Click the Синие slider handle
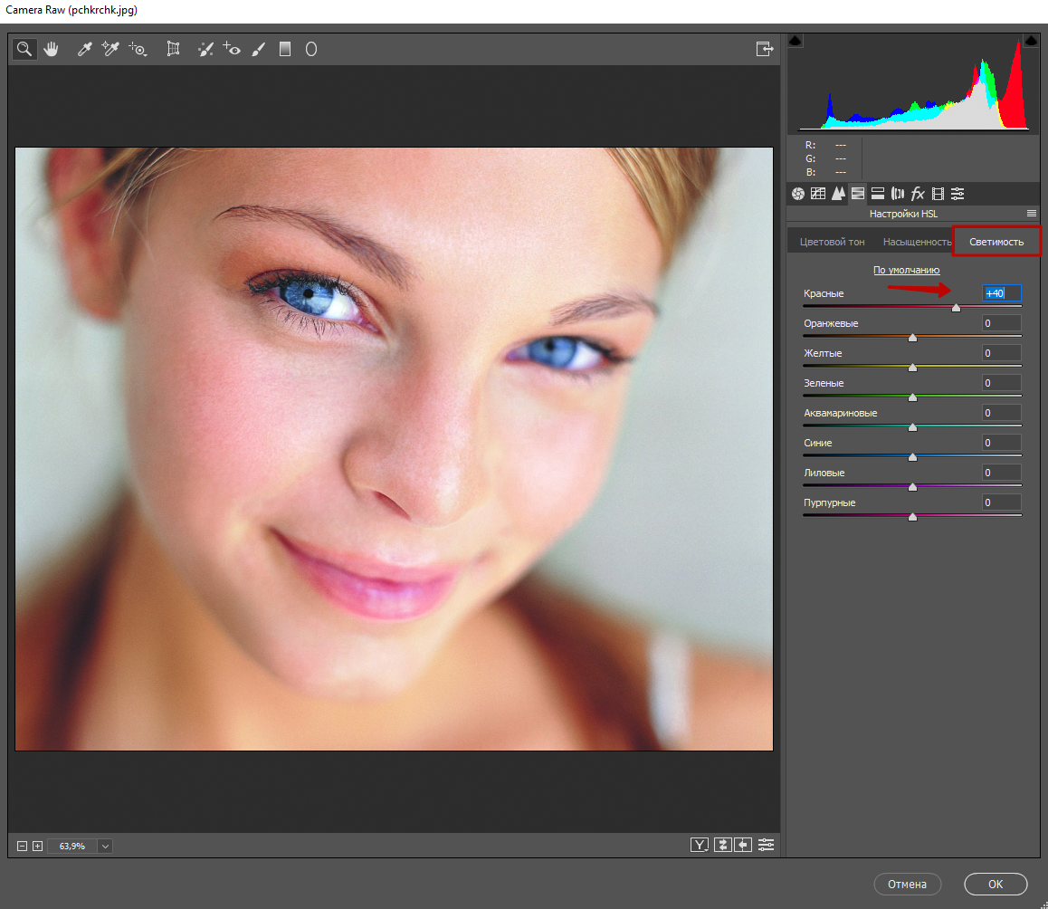 click(912, 457)
